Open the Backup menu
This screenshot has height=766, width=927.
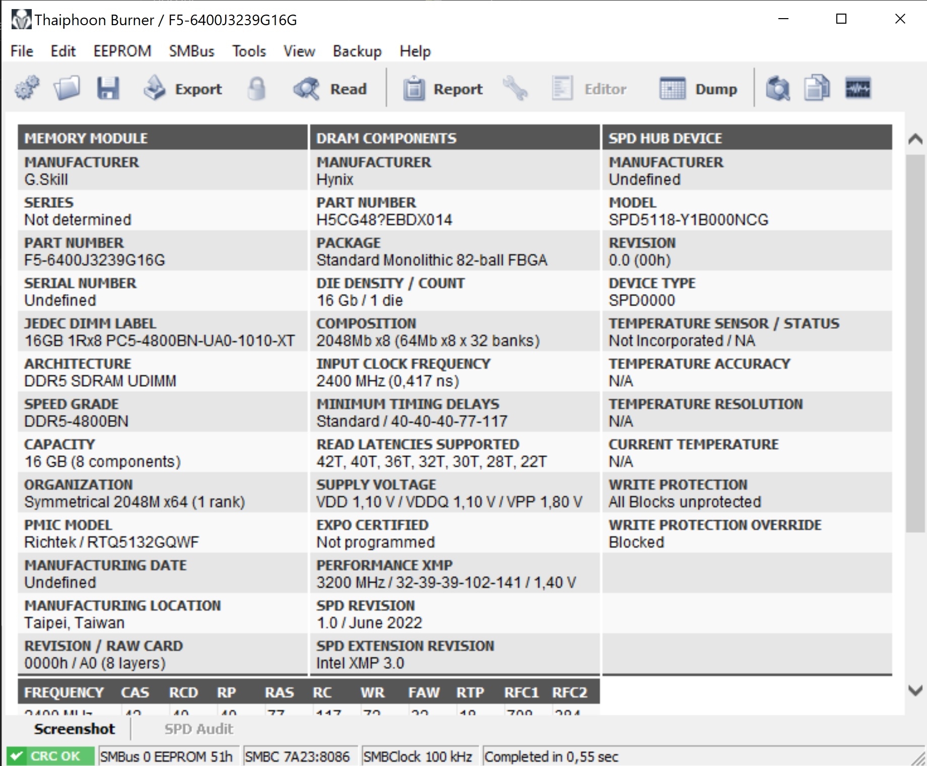point(357,51)
